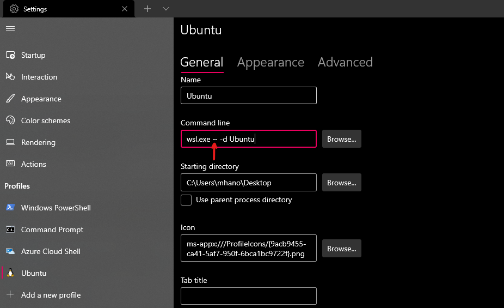Click the Ubuntu page heading
Image resolution: width=504 pixels, height=308 pixels.
point(201,30)
